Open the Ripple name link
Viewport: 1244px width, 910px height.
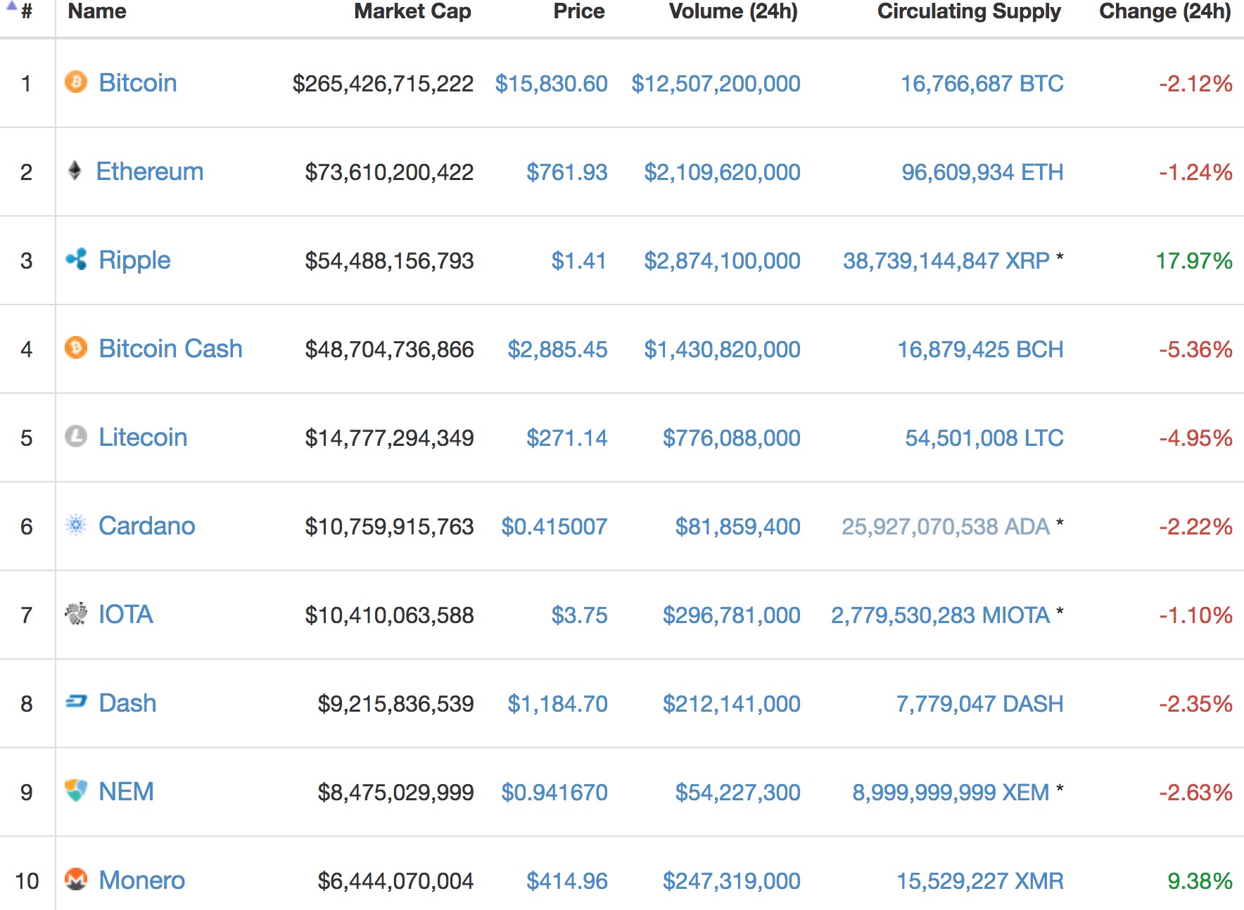coord(134,261)
